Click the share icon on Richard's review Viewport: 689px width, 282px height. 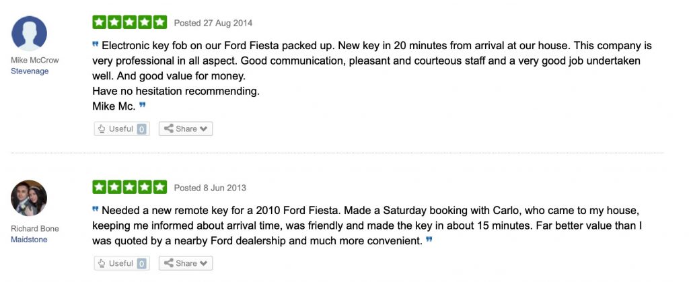(x=169, y=263)
